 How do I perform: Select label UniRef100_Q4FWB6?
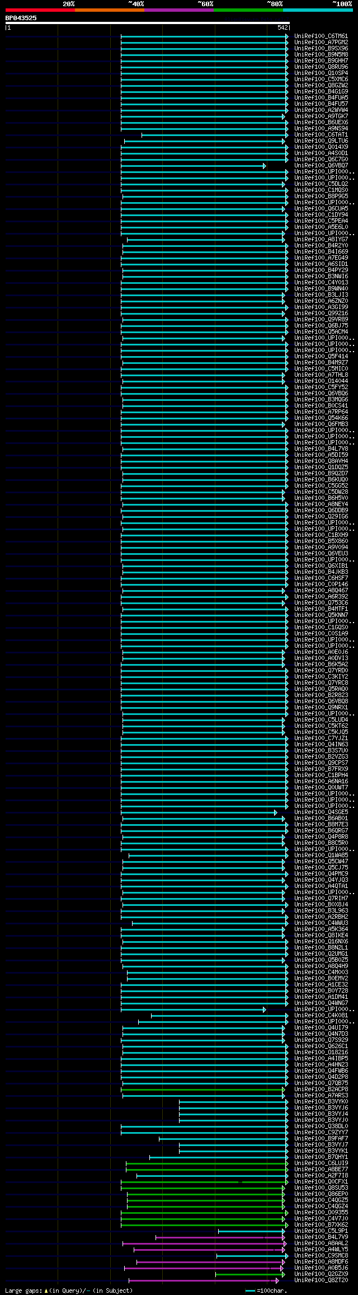point(321,1071)
